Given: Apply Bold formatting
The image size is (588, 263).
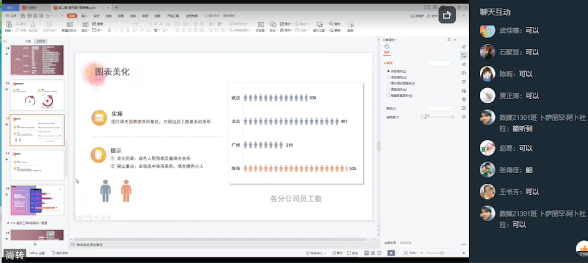Looking at the screenshot, I should (109, 31).
